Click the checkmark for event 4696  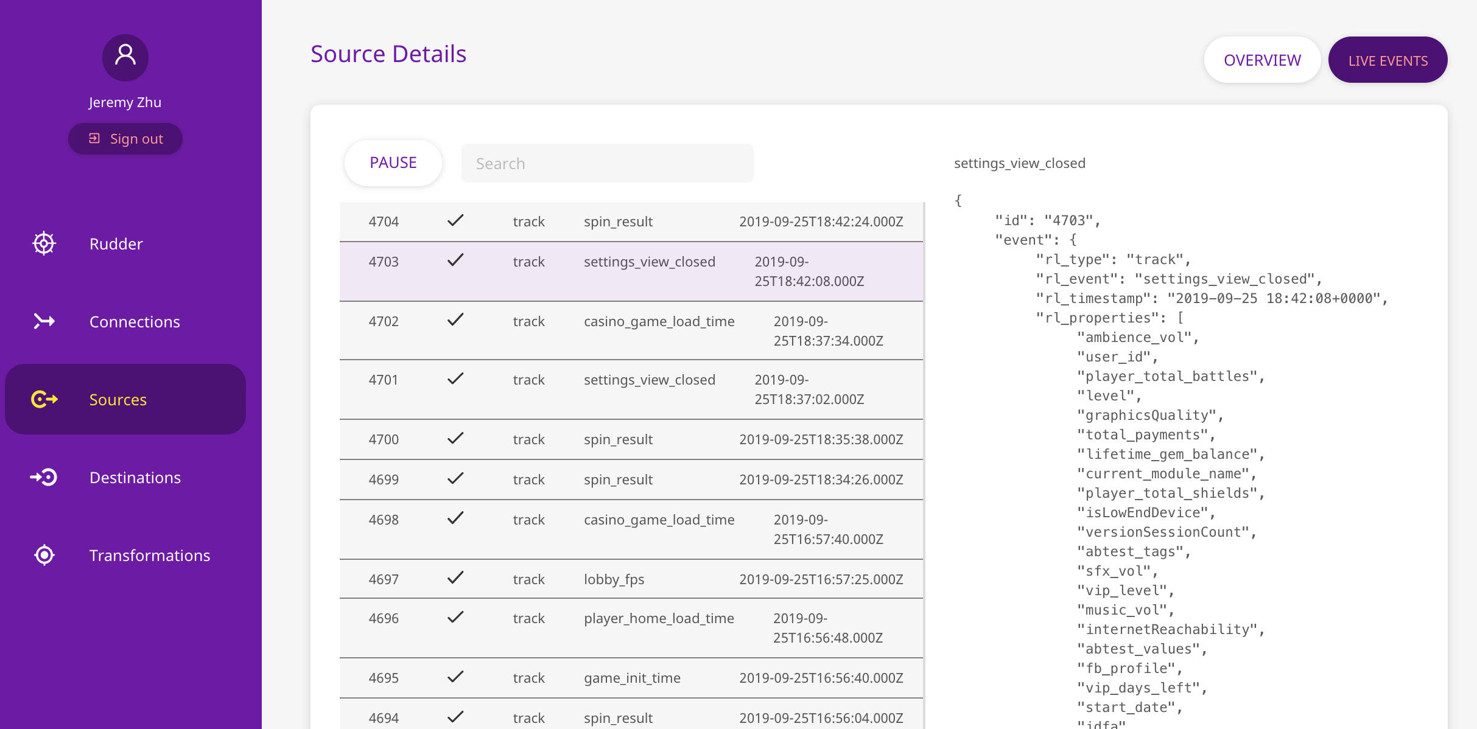455,617
